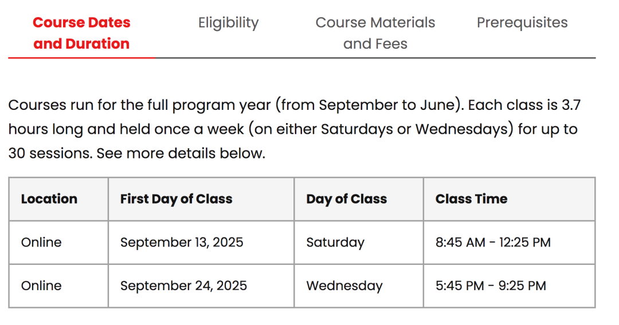
Task: Select the Prerequisites tab
Action: point(522,23)
